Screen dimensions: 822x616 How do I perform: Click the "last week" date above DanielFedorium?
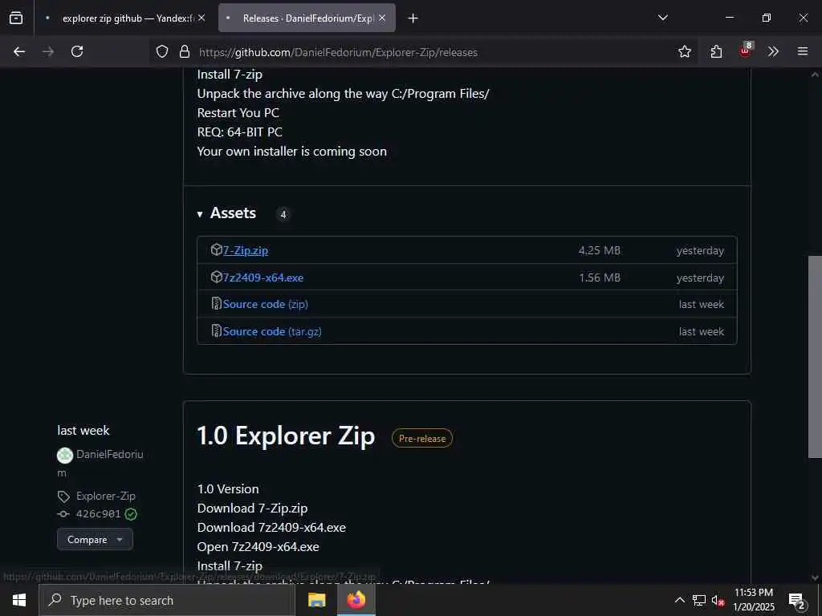pos(83,431)
